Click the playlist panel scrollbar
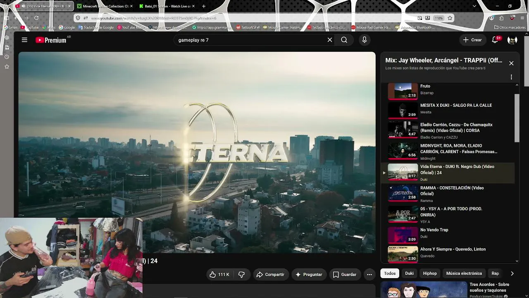529x298 pixels. click(517, 118)
